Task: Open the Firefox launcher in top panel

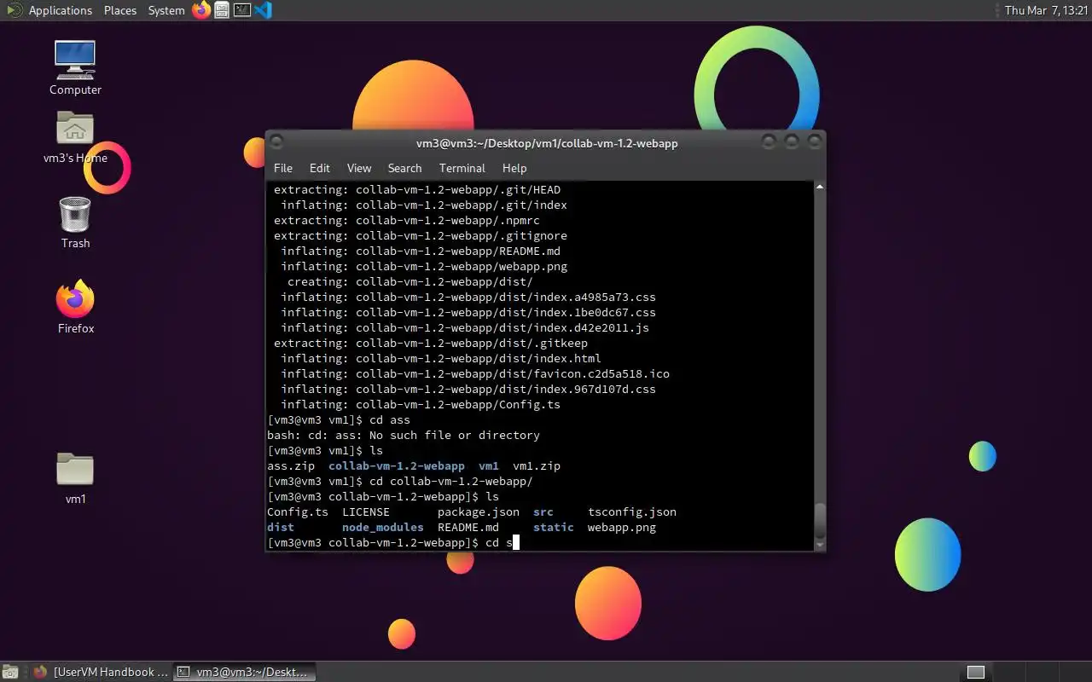Action: (200, 10)
